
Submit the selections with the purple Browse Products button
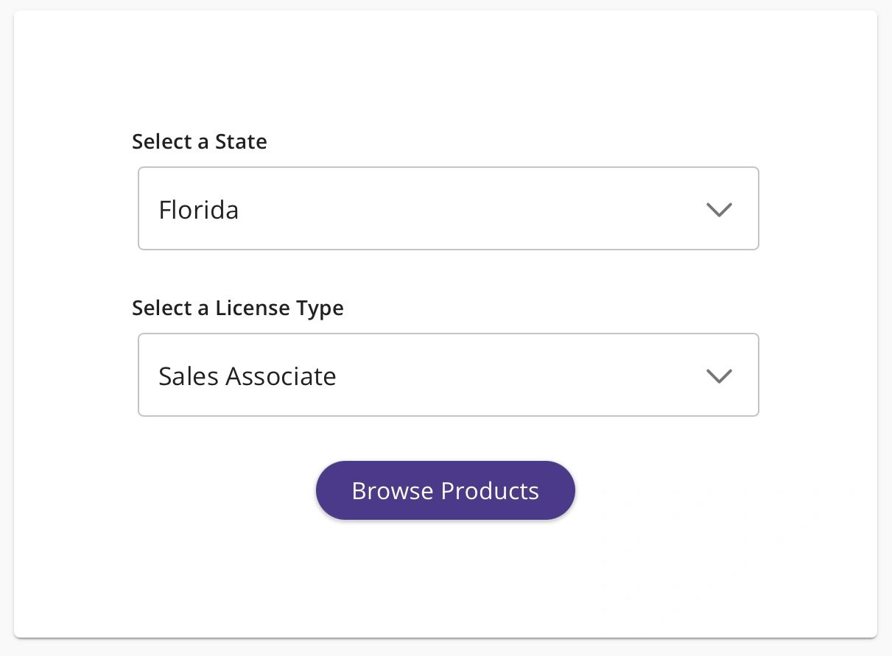click(x=445, y=490)
